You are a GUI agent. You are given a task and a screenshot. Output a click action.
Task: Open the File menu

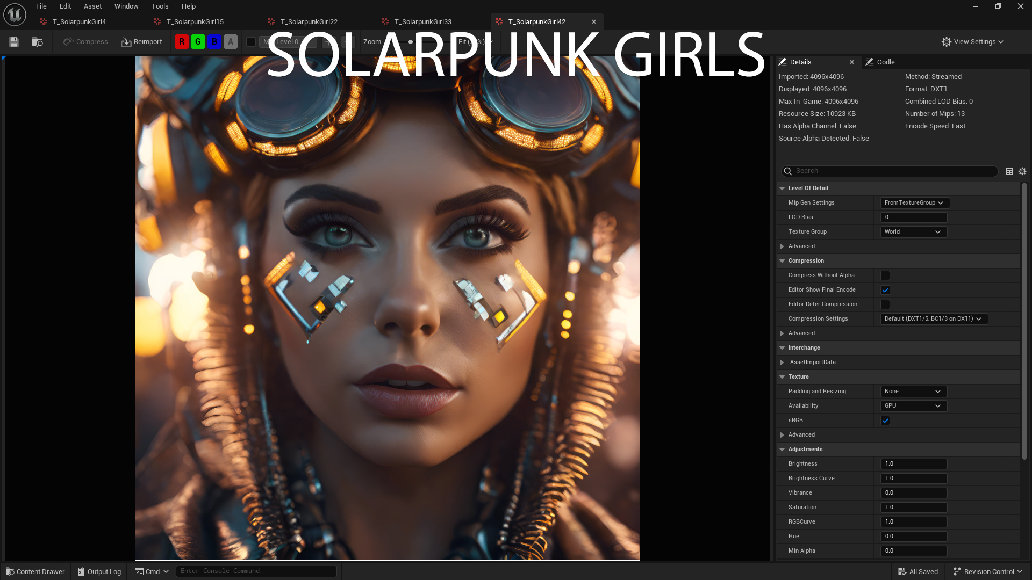(41, 6)
